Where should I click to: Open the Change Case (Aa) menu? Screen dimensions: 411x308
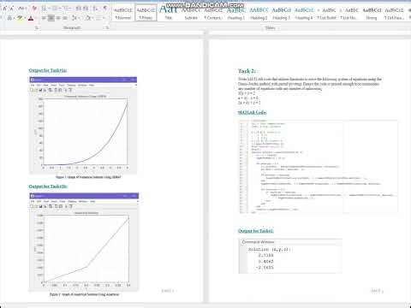[22, 9]
